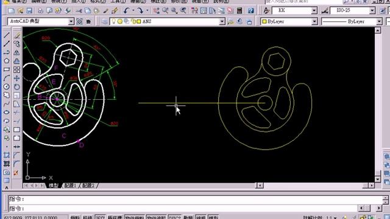Select the Rectangle drawing tool
This screenshot has width=390, height=219.
7,69
